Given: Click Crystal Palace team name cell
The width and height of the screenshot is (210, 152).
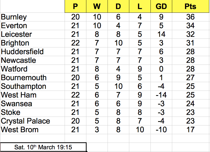Looking at the screenshot, I should pos(32,121).
